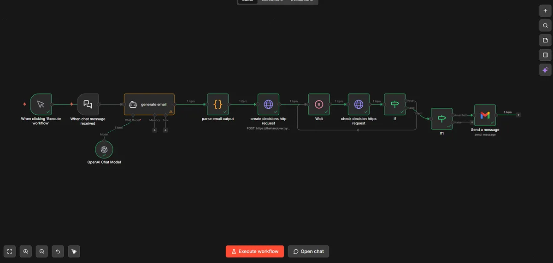
Task: Click the 'OpenAI Chat Model' node label
Action: 104,162
